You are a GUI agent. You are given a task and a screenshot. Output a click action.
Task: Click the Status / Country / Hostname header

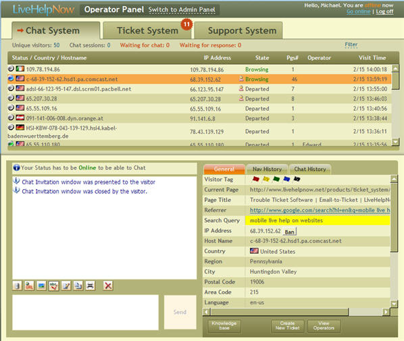[x=49, y=57]
